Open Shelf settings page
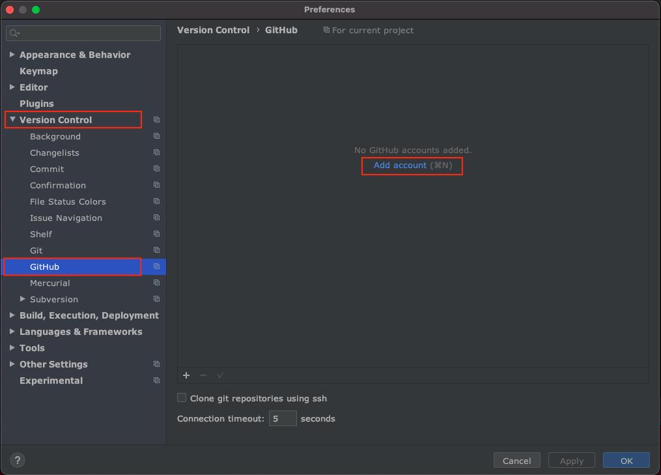 (x=41, y=234)
